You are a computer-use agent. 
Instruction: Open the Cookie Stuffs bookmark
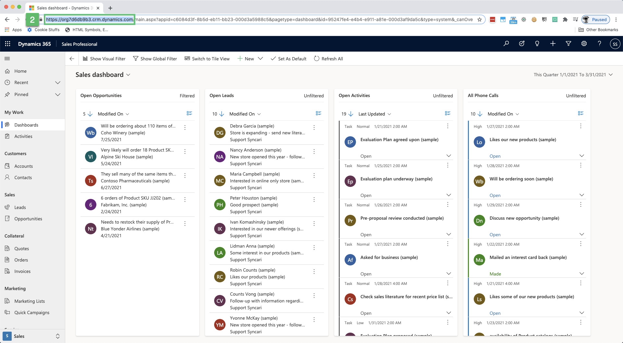click(43, 30)
